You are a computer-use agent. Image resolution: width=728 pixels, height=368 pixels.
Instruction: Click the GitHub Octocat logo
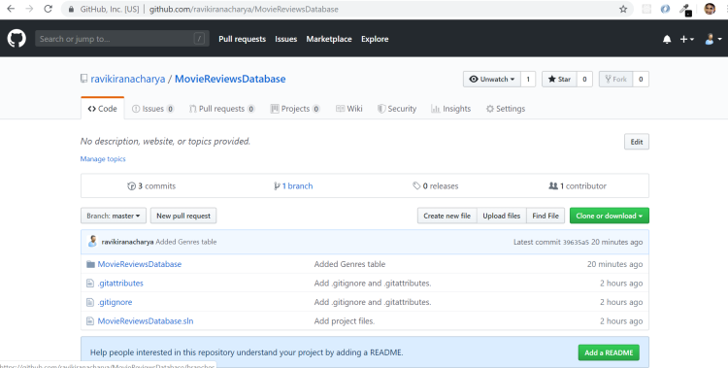point(17,39)
